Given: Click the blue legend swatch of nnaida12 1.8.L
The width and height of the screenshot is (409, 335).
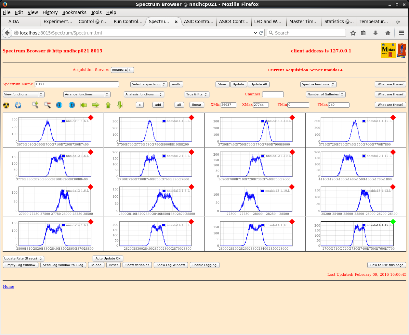Looking at the screenshot, I should 164,156.
